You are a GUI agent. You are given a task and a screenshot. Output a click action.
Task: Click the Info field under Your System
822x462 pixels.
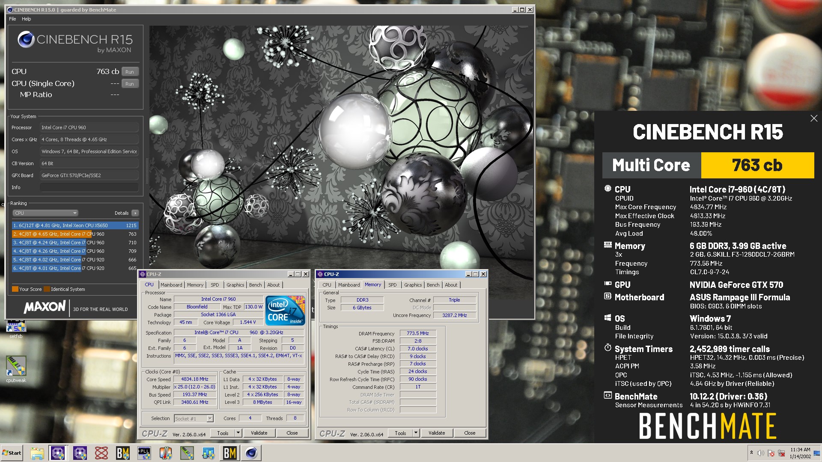pyautogui.click(x=89, y=187)
